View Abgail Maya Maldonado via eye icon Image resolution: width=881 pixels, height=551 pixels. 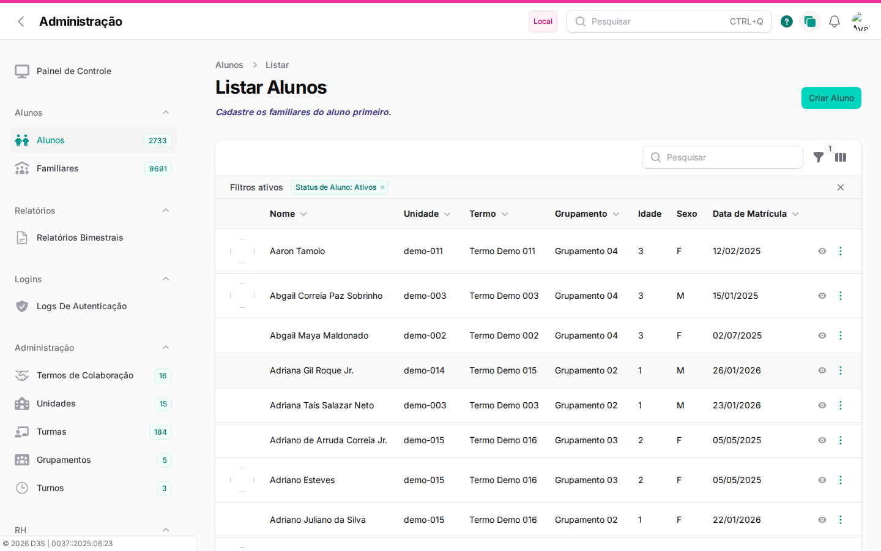[822, 335]
